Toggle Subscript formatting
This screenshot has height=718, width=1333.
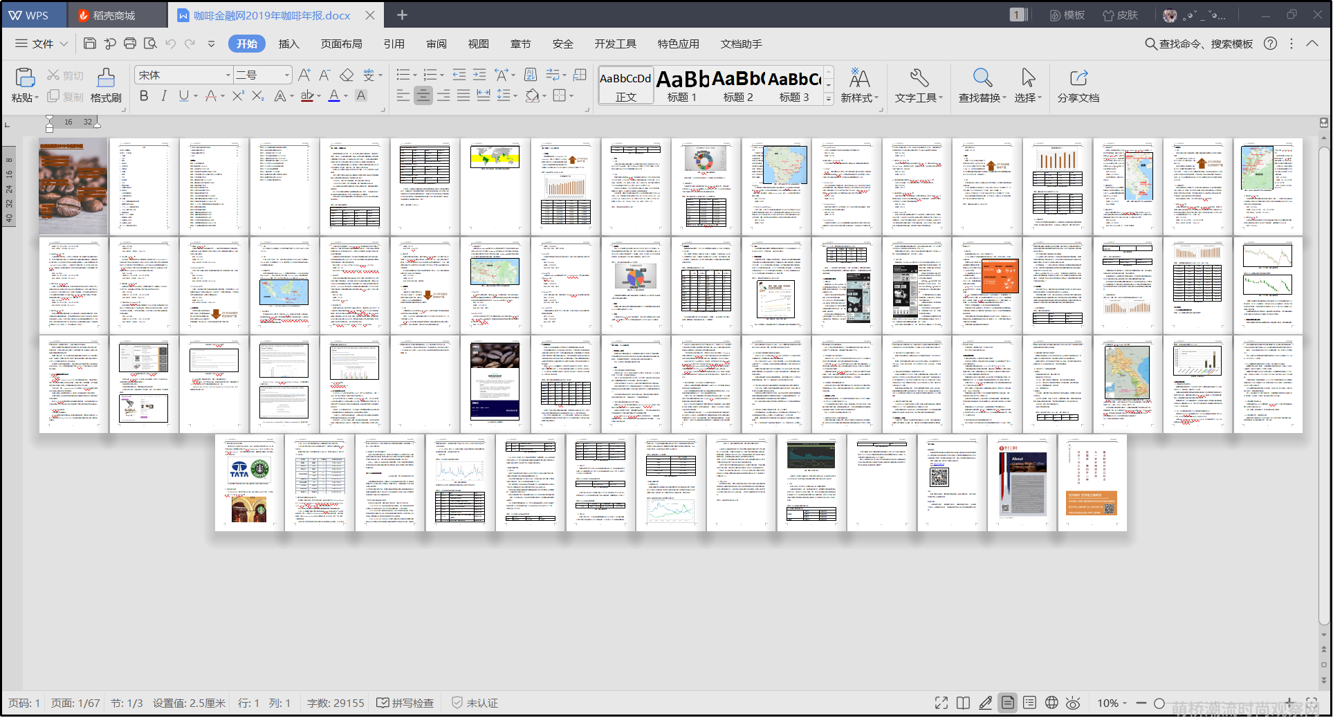point(257,96)
